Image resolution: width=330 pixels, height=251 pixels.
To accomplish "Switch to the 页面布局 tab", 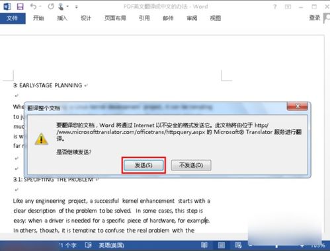I will click(x=115, y=18).
